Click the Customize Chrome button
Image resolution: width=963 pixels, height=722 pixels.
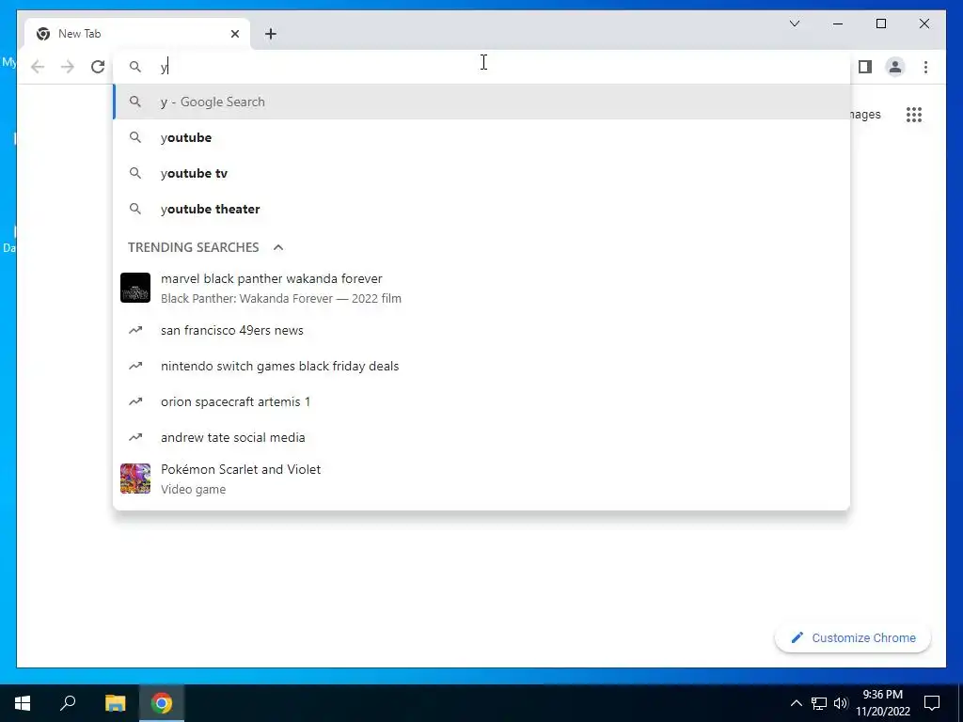tap(853, 638)
